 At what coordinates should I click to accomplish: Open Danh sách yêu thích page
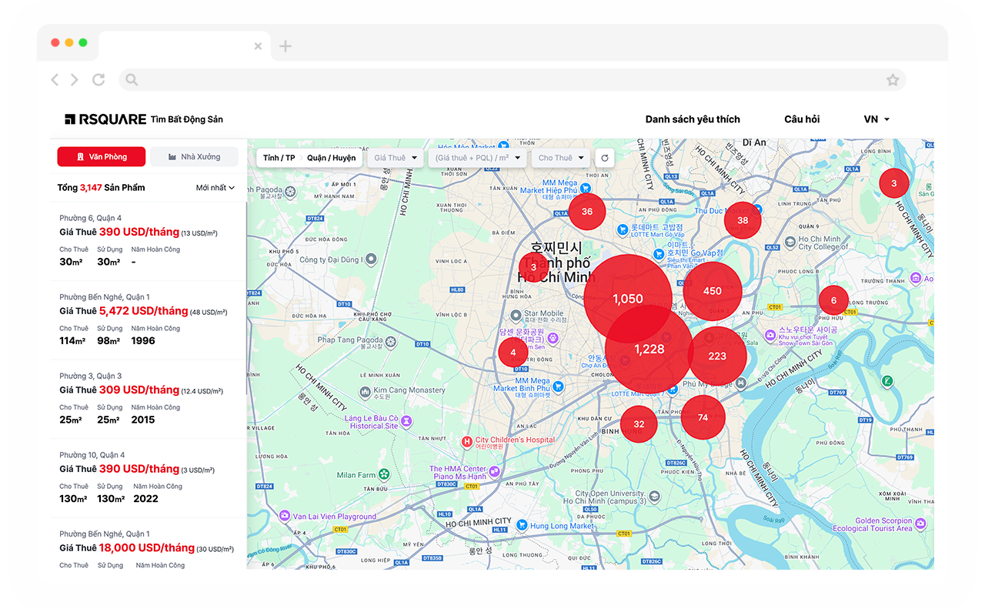click(x=693, y=119)
